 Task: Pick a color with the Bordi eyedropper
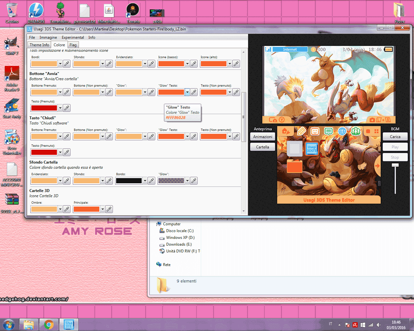tap(67, 64)
